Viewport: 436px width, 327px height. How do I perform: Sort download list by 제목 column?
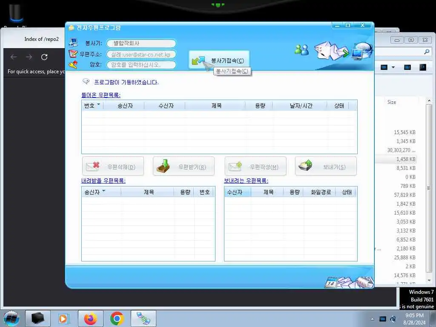148,192
